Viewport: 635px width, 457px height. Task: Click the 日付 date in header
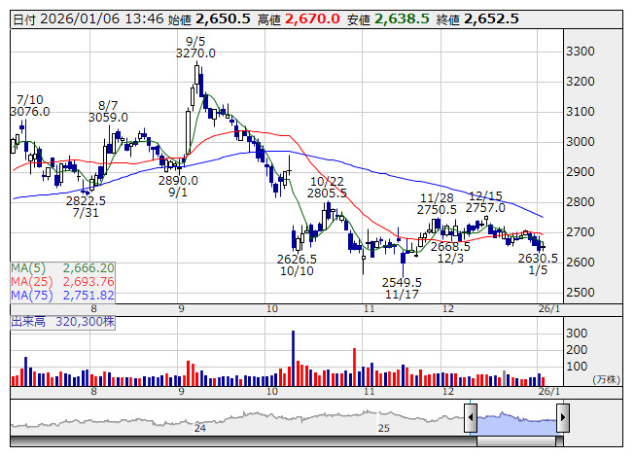pos(87,18)
